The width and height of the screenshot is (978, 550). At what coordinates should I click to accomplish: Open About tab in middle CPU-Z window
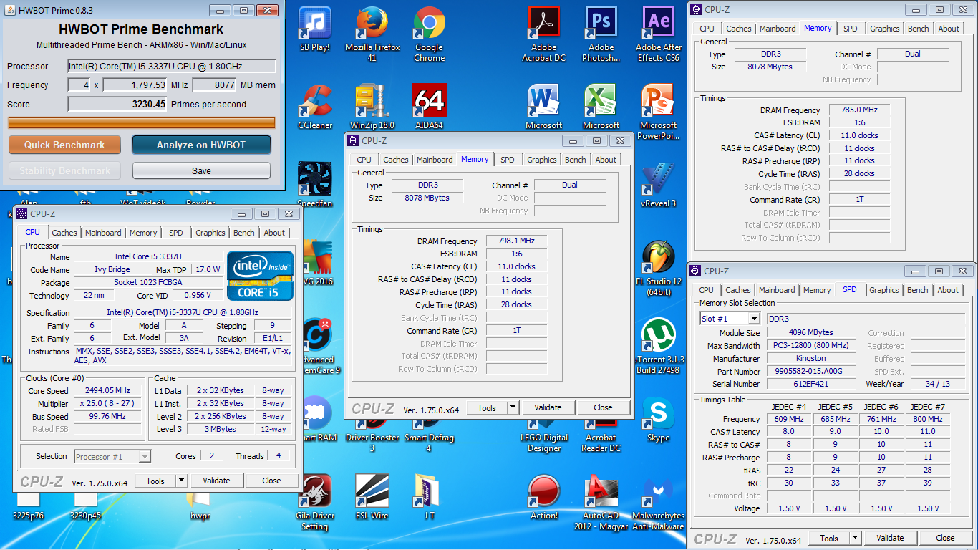[606, 160]
